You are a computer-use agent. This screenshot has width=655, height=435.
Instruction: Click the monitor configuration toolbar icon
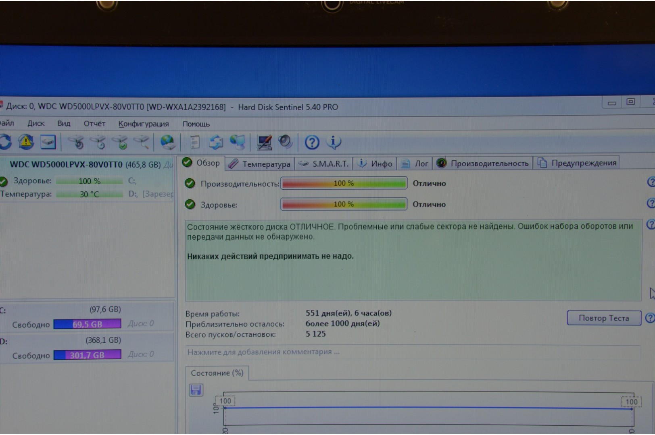tap(264, 142)
